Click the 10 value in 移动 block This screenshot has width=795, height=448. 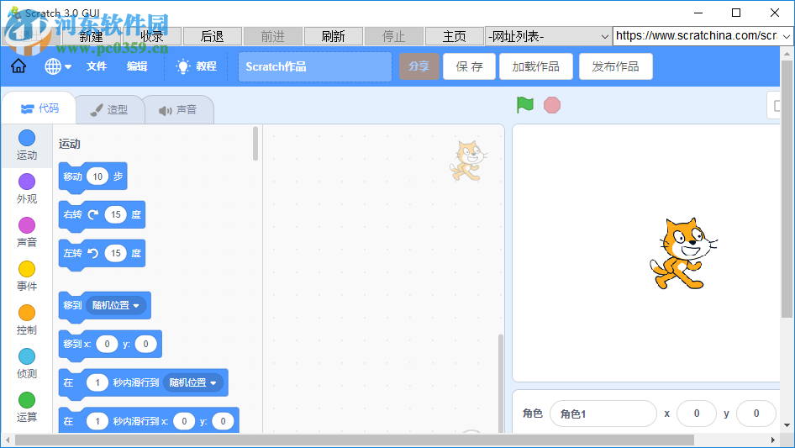tap(97, 177)
